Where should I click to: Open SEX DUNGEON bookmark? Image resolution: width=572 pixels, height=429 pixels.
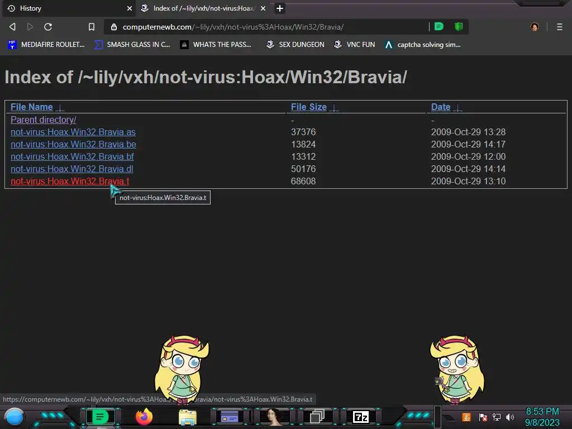pyautogui.click(x=295, y=45)
